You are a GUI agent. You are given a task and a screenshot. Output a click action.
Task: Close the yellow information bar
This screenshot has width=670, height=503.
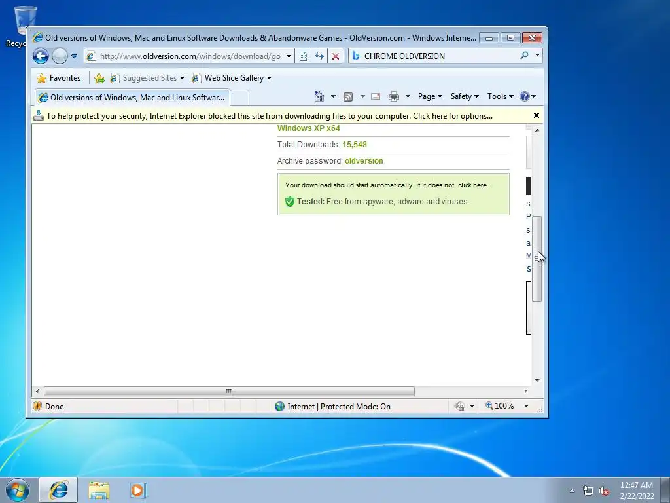point(537,115)
